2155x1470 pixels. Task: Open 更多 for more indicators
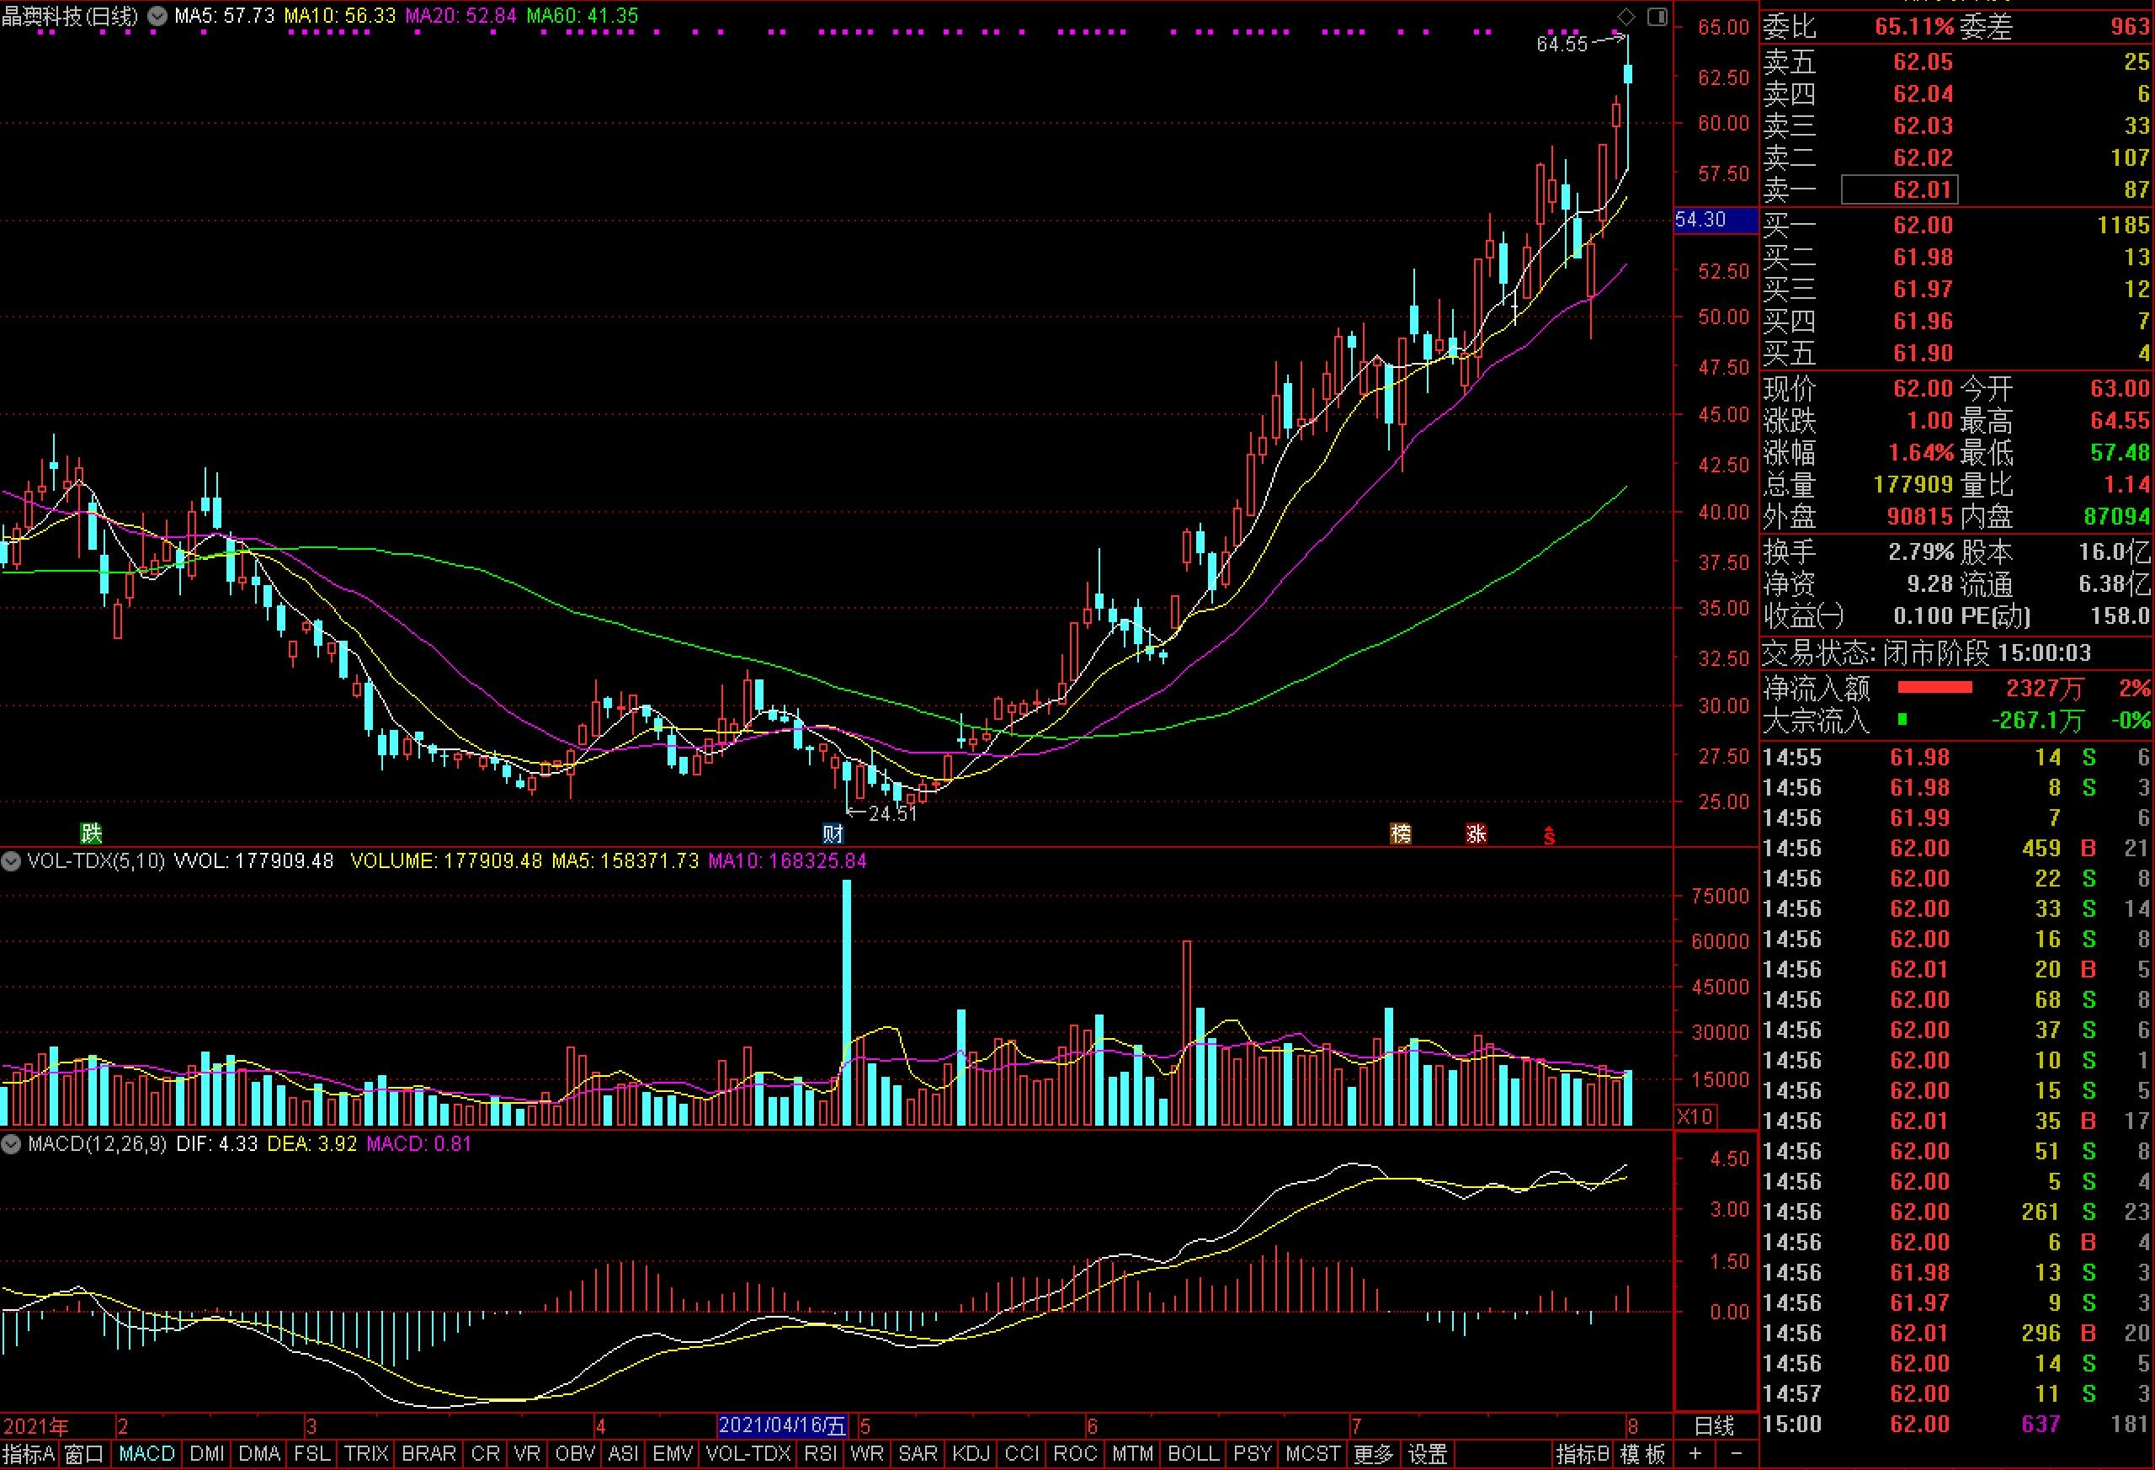click(1372, 1453)
